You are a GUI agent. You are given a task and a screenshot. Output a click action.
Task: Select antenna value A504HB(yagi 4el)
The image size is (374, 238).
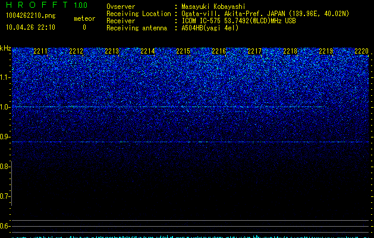[x=210, y=28]
